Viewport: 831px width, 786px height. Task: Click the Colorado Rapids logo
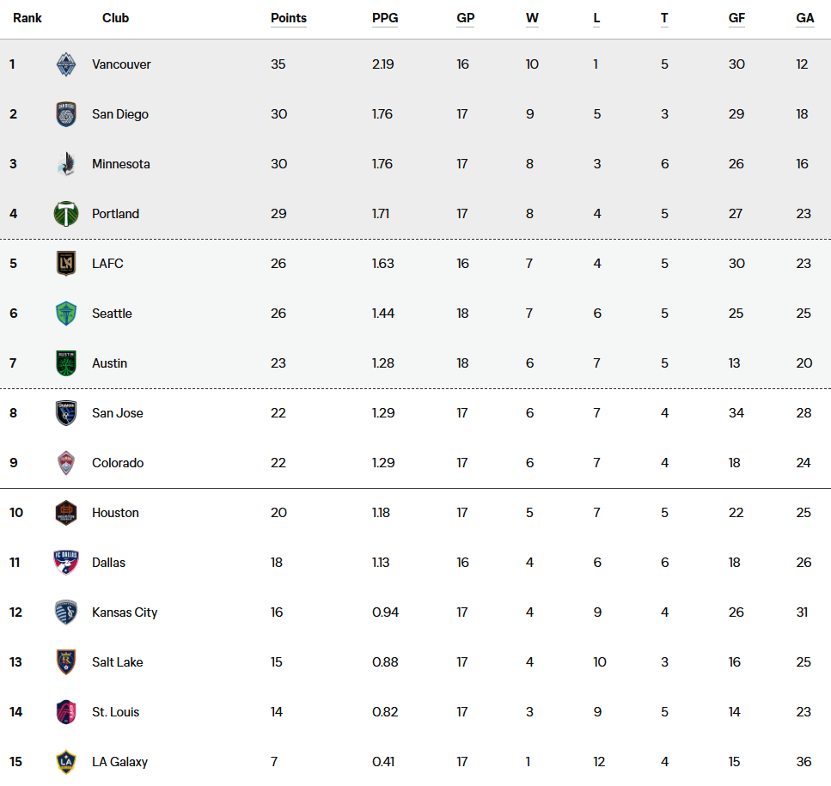click(66, 463)
